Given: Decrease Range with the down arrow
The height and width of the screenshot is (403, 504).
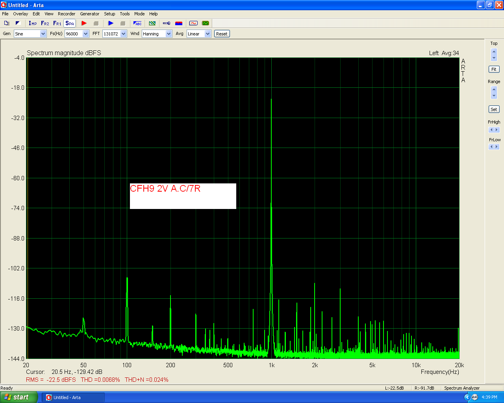Looking at the screenshot, I should point(494,96).
